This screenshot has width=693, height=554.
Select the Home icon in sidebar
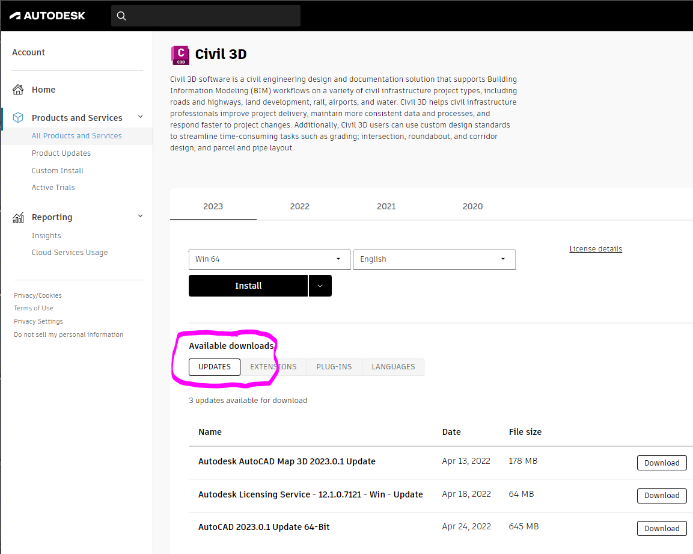(19, 88)
